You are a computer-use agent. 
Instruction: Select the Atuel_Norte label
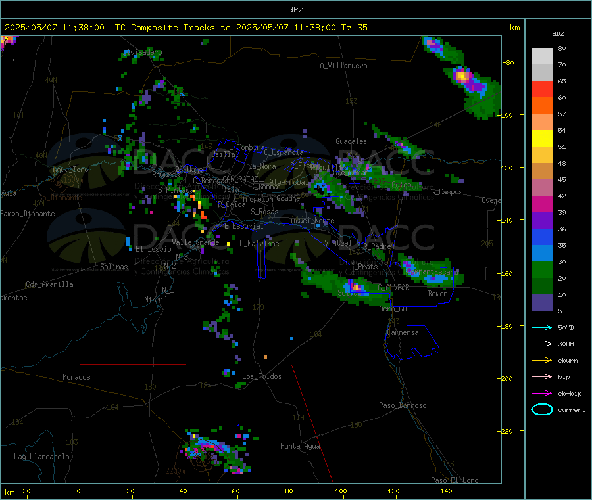[x=312, y=221]
